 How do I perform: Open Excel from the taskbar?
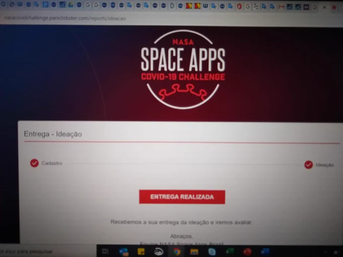pos(230,251)
